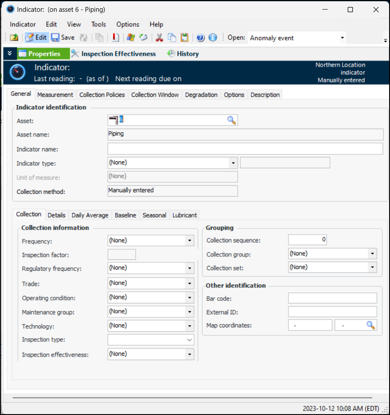Click the open folder toolbar icon
This screenshot has width=390, height=415.
pos(14,37)
